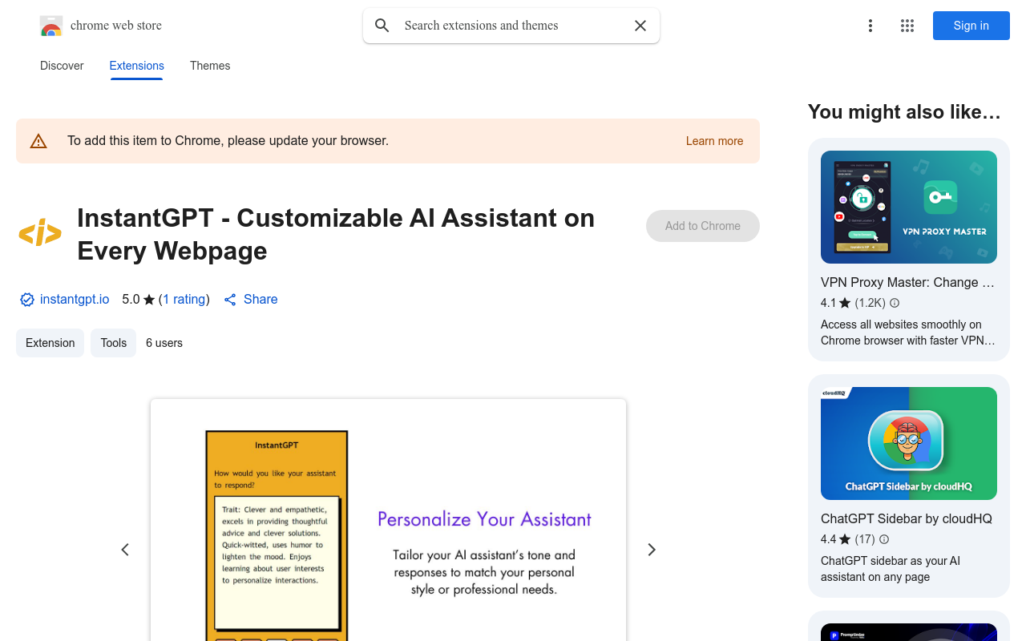Select the Extensions tab
This screenshot has width=1026, height=641.
pos(137,66)
